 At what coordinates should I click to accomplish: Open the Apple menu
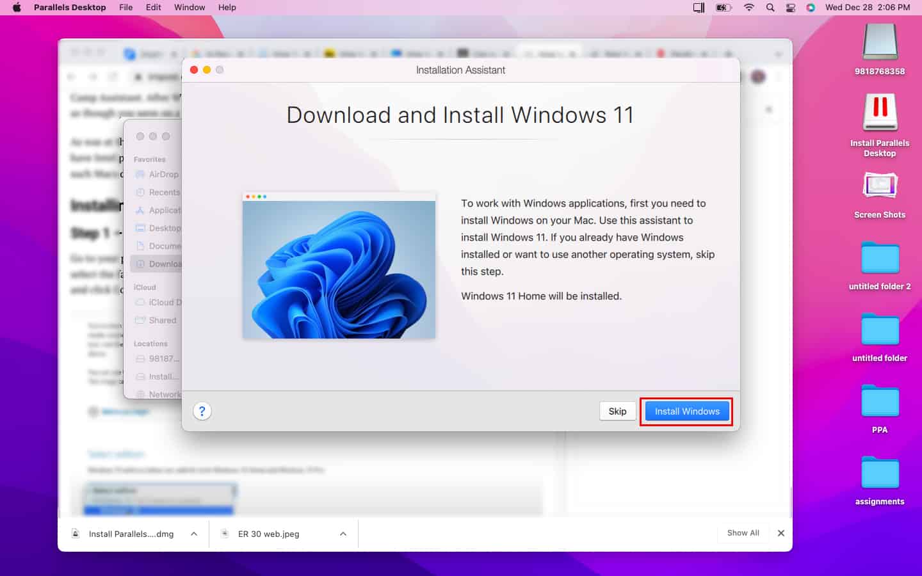17,7
